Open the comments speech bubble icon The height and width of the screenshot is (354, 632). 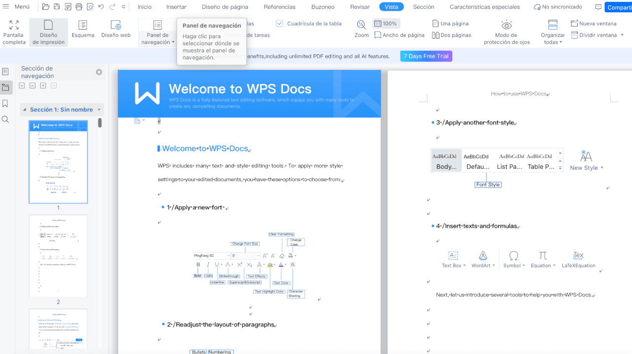pyautogui.click(x=598, y=7)
